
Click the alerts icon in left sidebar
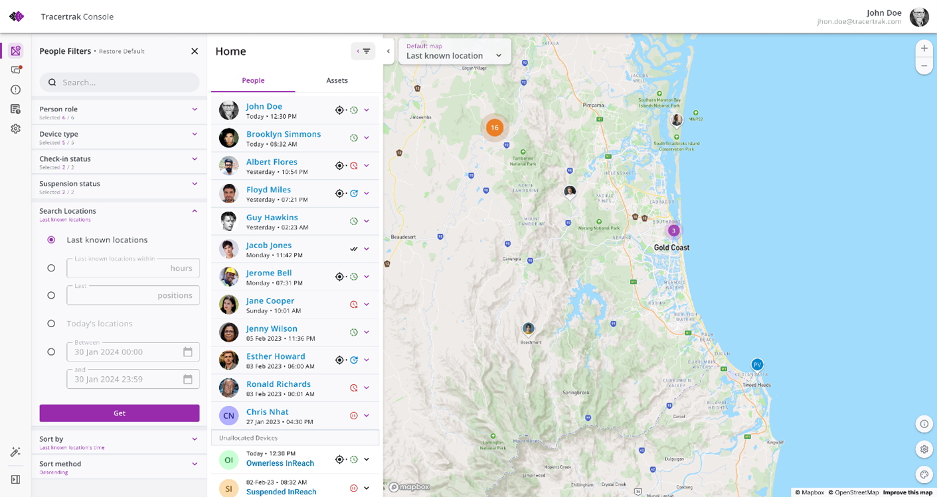click(x=15, y=90)
